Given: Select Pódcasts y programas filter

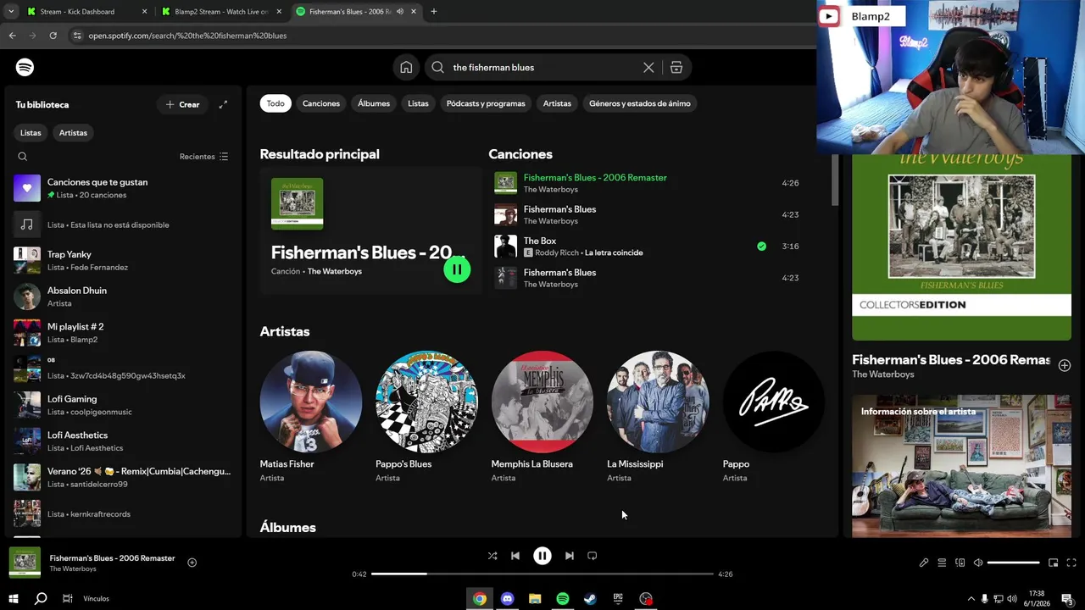Looking at the screenshot, I should pyautogui.click(x=486, y=103).
